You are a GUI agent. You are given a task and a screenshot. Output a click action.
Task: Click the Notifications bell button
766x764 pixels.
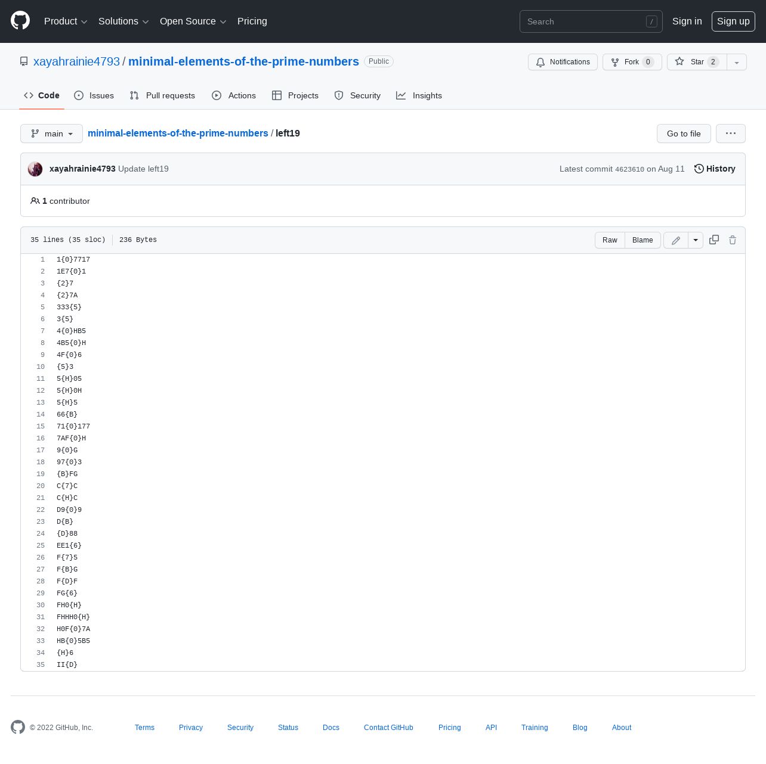pos(563,62)
